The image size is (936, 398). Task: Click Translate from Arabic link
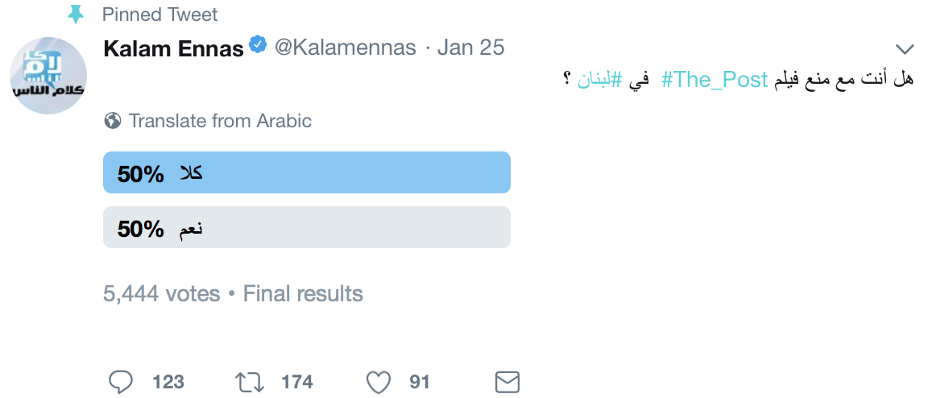point(220,121)
